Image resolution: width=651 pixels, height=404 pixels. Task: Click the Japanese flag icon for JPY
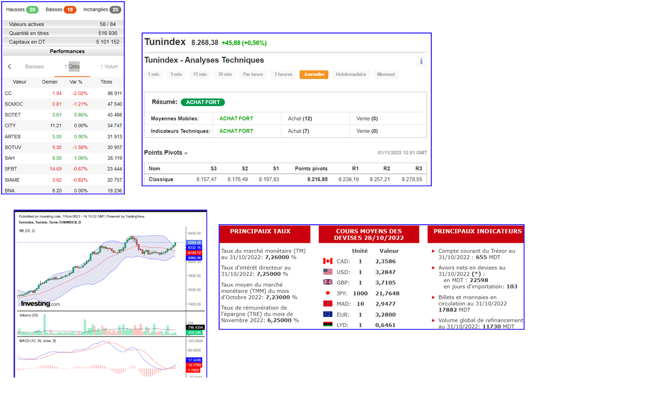328,293
